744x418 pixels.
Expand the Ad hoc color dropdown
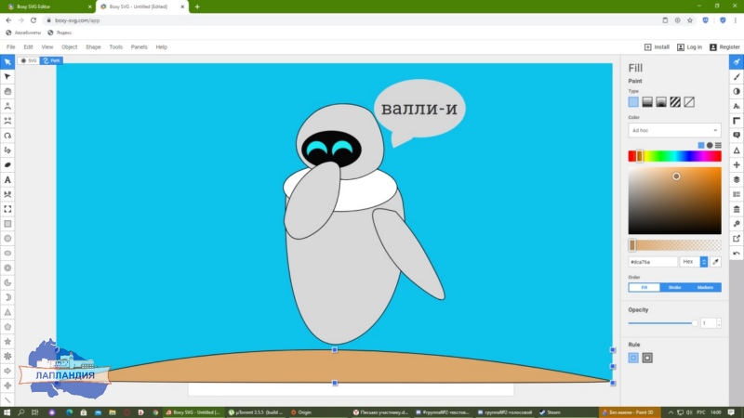674,130
